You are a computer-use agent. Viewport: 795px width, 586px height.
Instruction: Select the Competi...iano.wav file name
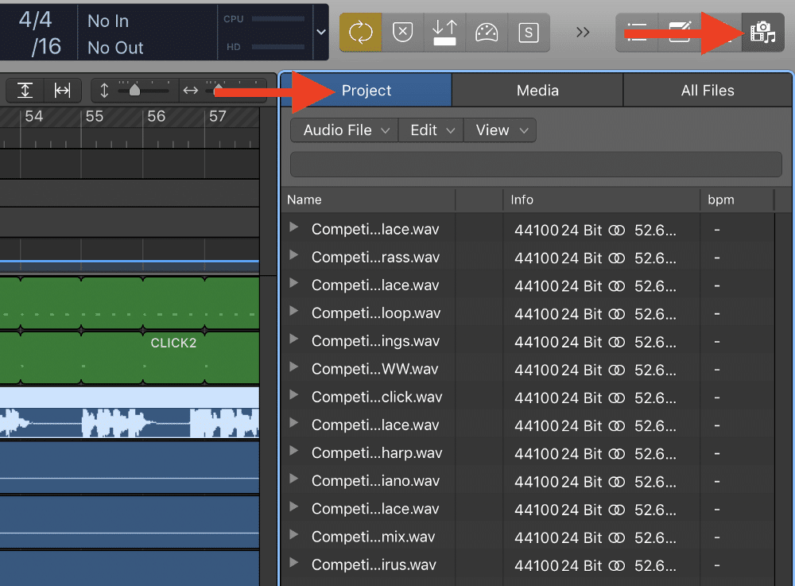pyautogui.click(x=376, y=480)
